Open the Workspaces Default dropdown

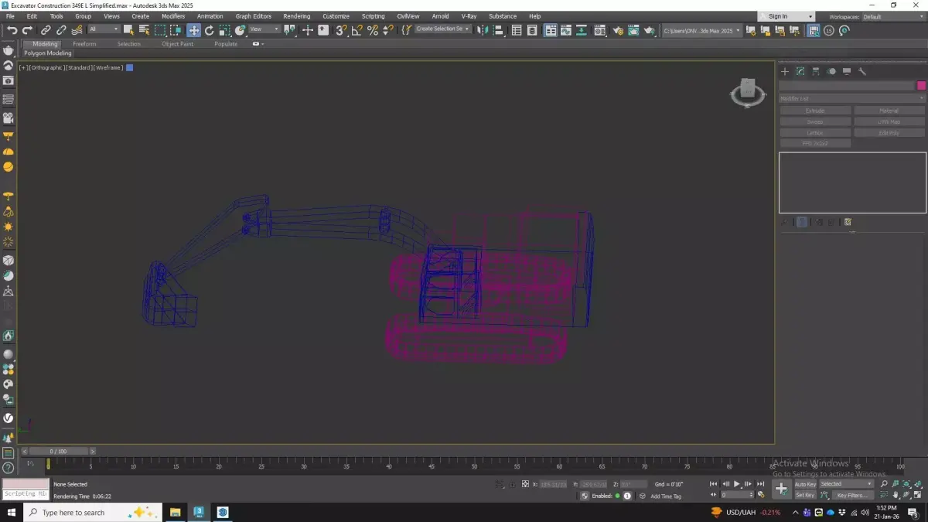(x=893, y=16)
